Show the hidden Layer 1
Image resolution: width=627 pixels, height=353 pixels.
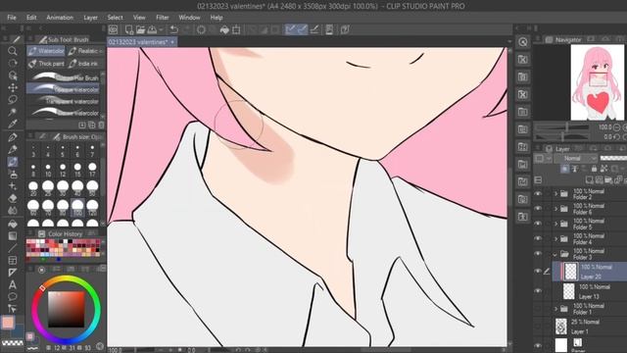(538, 327)
